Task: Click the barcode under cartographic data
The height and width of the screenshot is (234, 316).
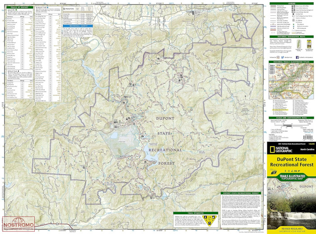Action: click(x=308, y=137)
